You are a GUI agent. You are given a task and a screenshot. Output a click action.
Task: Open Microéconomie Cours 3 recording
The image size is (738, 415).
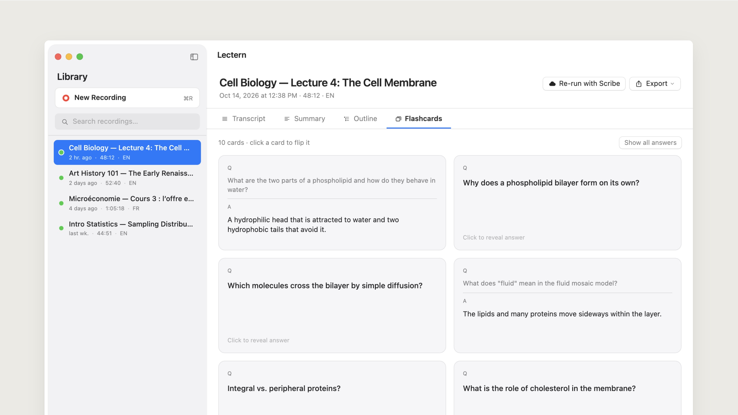click(x=127, y=203)
